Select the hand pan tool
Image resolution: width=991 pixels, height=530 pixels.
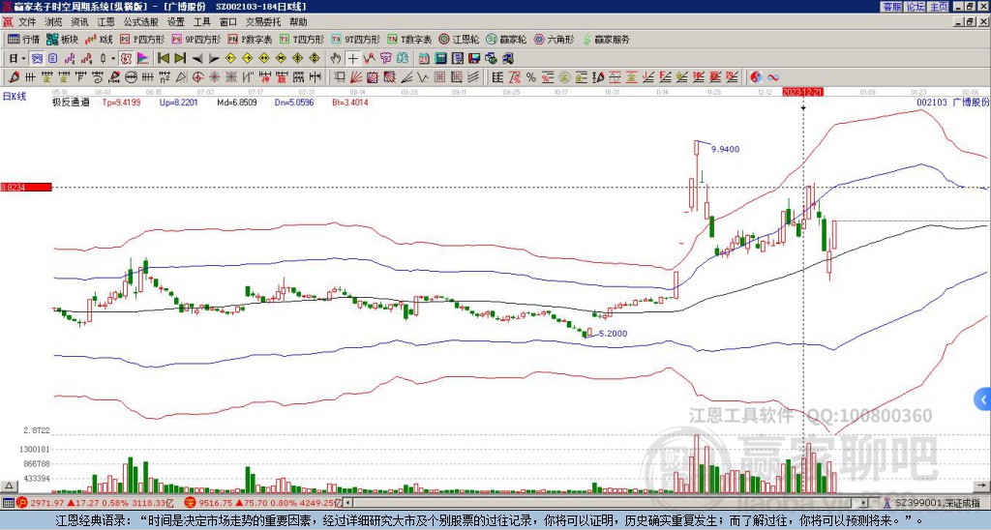pyautogui.click(x=336, y=59)
